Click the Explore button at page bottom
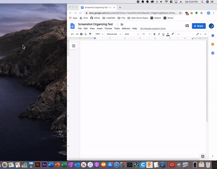217x169 pixels. (203, 156)
